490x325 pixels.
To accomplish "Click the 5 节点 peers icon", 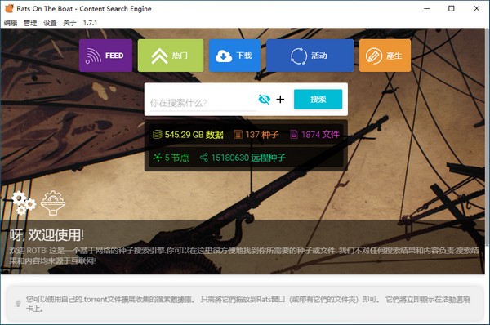I will 157,157.
